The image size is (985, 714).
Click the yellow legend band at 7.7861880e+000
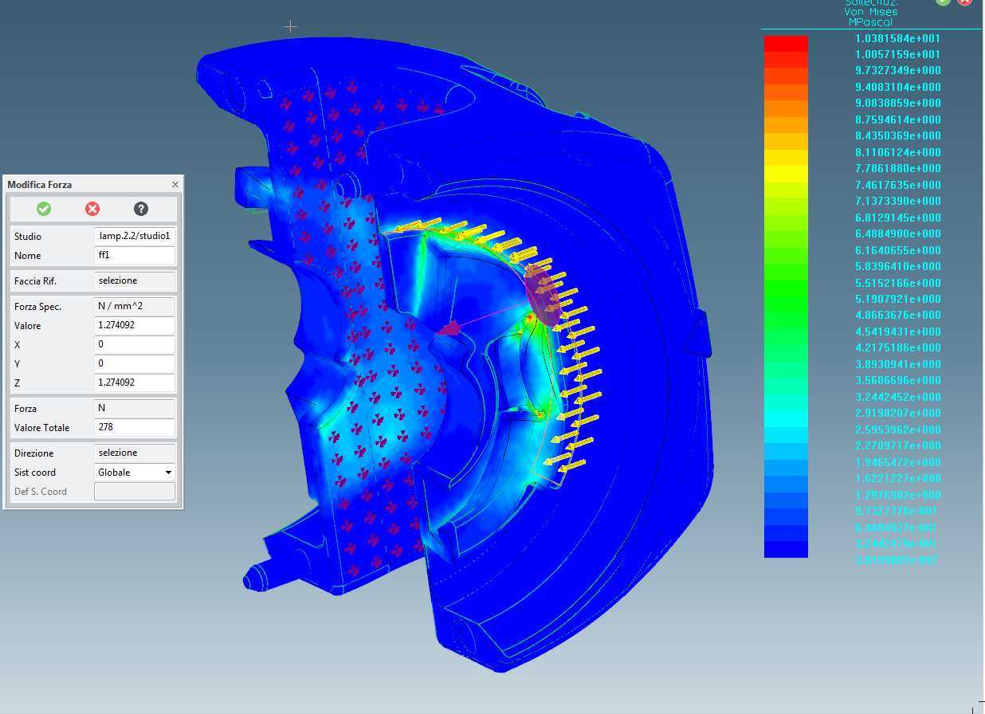tap(786, 174)
